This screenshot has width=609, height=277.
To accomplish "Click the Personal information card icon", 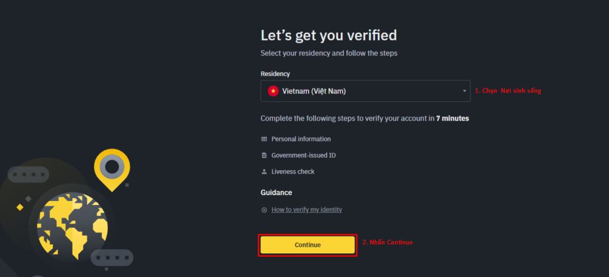I will click(x=264, y=139).
